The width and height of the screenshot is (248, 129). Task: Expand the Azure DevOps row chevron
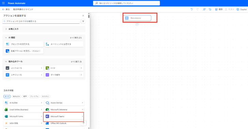click(82, 103)
